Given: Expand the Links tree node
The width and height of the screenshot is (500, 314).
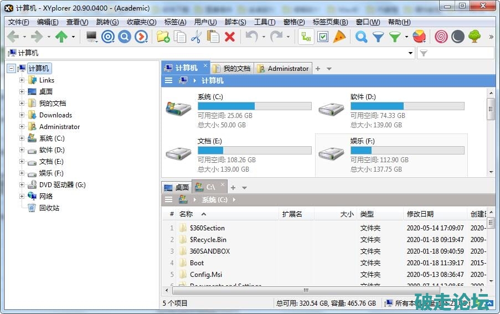Looking at the screenshot, I should 22,80.
